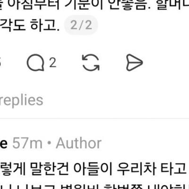Click the partially visible like count at left
This screenshot has height=189, width=189.
0,62
